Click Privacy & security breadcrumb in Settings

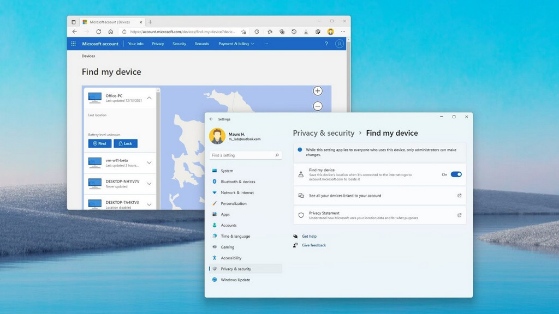click(x=324, y=133)
